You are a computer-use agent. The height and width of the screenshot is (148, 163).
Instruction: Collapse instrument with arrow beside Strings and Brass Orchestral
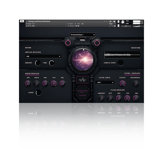(27, 21)
